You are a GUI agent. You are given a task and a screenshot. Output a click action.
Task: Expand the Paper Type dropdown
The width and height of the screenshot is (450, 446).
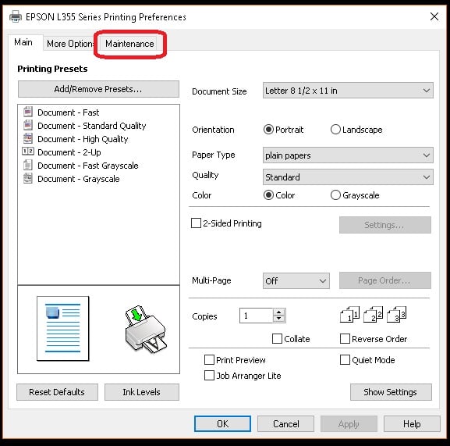tap(348, 155)
